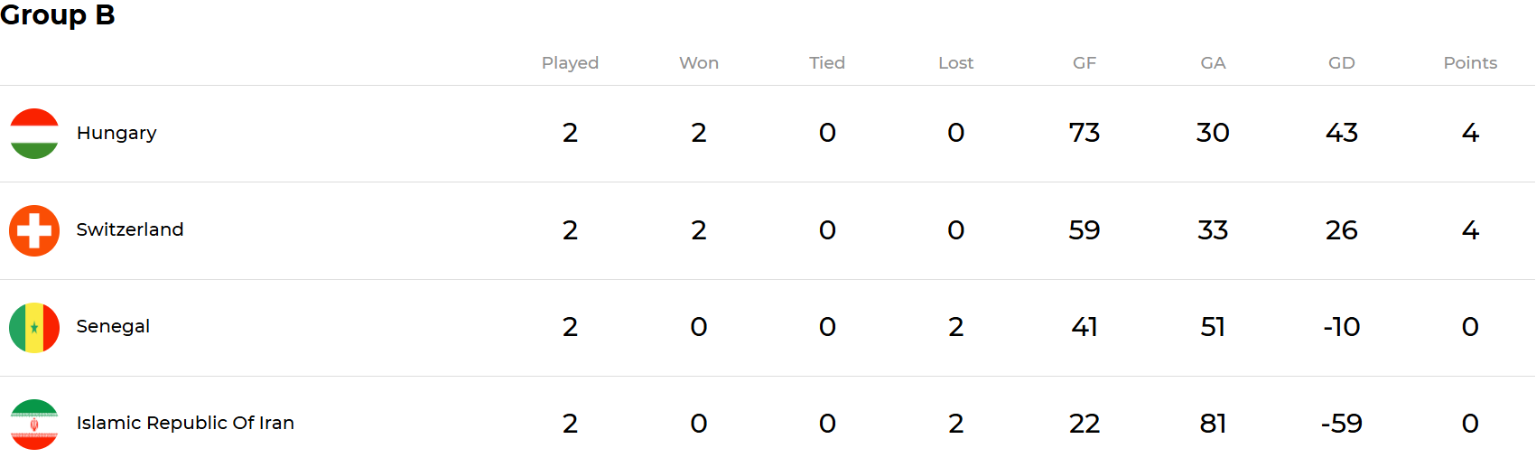
Task: Click the Won column header
Action: [699, 62]
